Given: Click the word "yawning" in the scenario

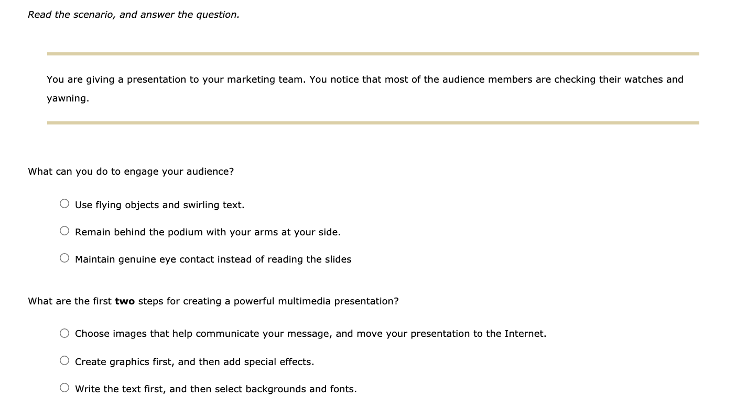Looking at the screenshot, I should pos(67,98).
